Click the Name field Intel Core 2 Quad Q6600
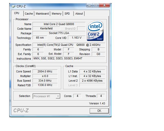This screenshot has width=164, height=131. pyautogui.click(x=59, y=24)
